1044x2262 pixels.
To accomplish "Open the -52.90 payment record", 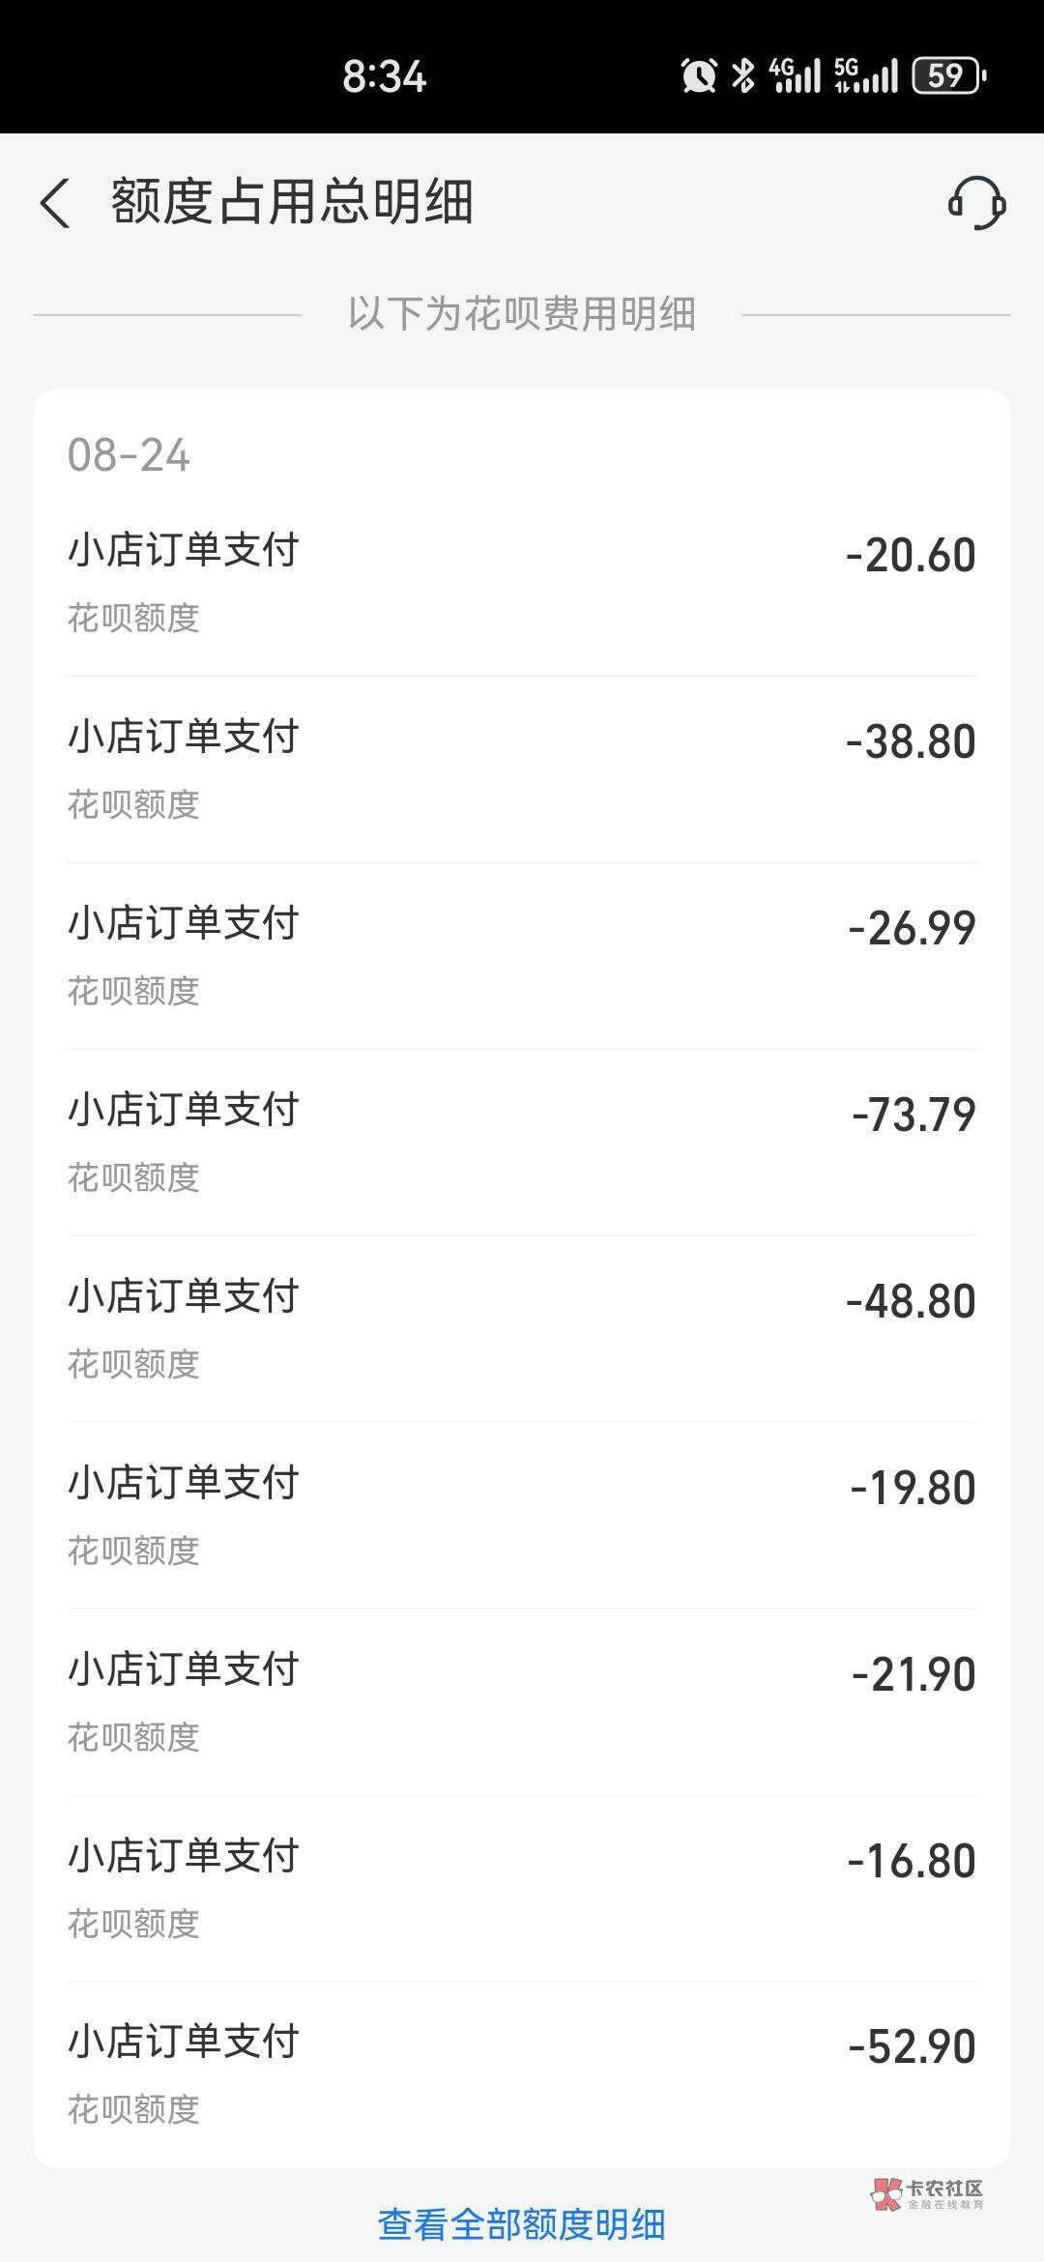I will [522, 2073].
